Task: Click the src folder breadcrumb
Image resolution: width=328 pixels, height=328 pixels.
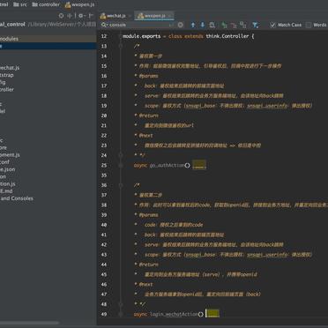Action: tap(20, 4)
